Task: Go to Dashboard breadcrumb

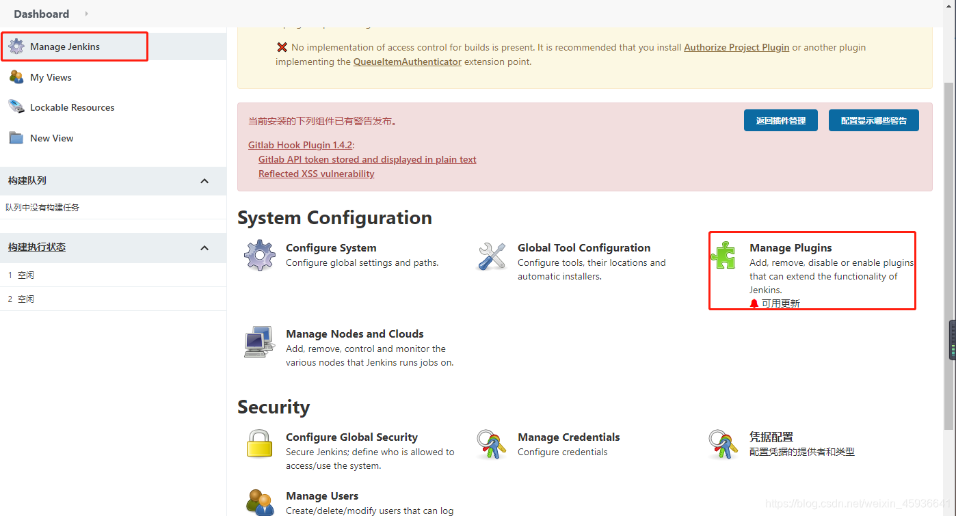Action: (41, 14)
